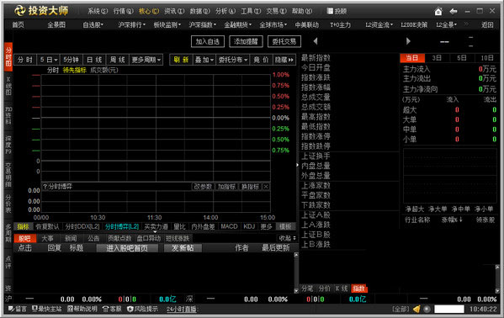Expand 全球市场 dropdown

coord(273,24)
